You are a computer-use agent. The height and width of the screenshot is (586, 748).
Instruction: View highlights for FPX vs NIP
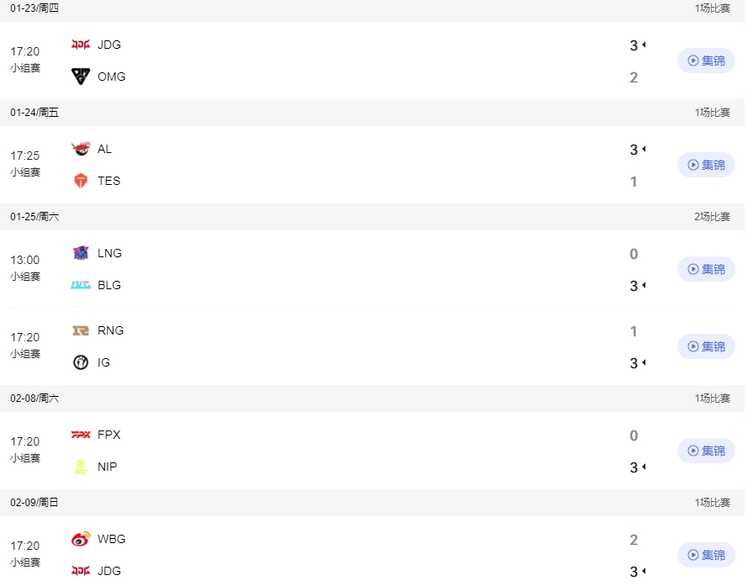(706, 451)
